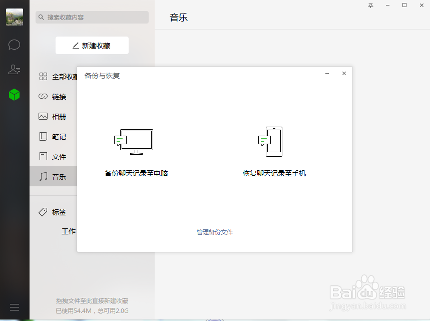The height and width of the screenshot is (321, 430).
Task: Select the 工作 tag label
Action: [x=70, y=231]
